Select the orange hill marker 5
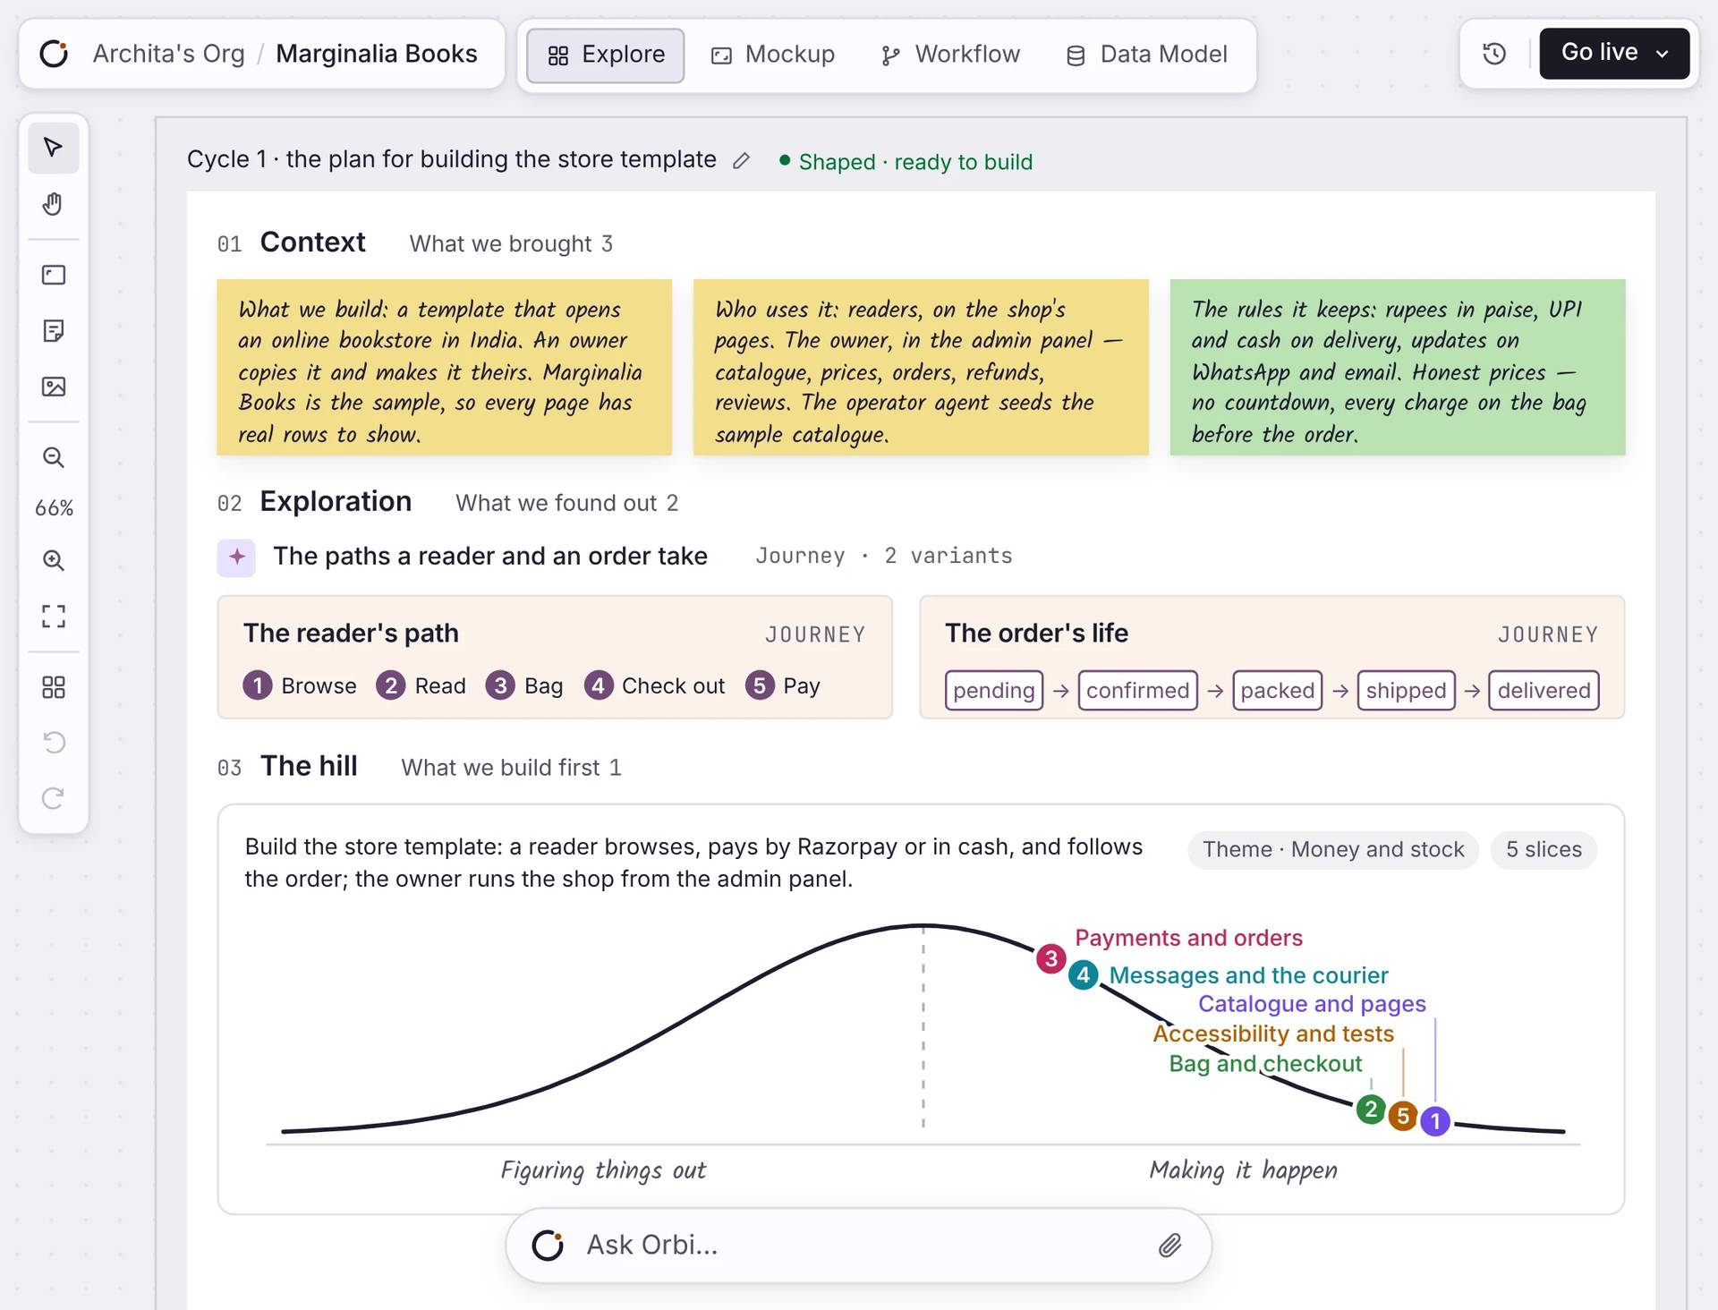The image size is (1718, 1310). pyautogui.click(x=1403, y=1116)
